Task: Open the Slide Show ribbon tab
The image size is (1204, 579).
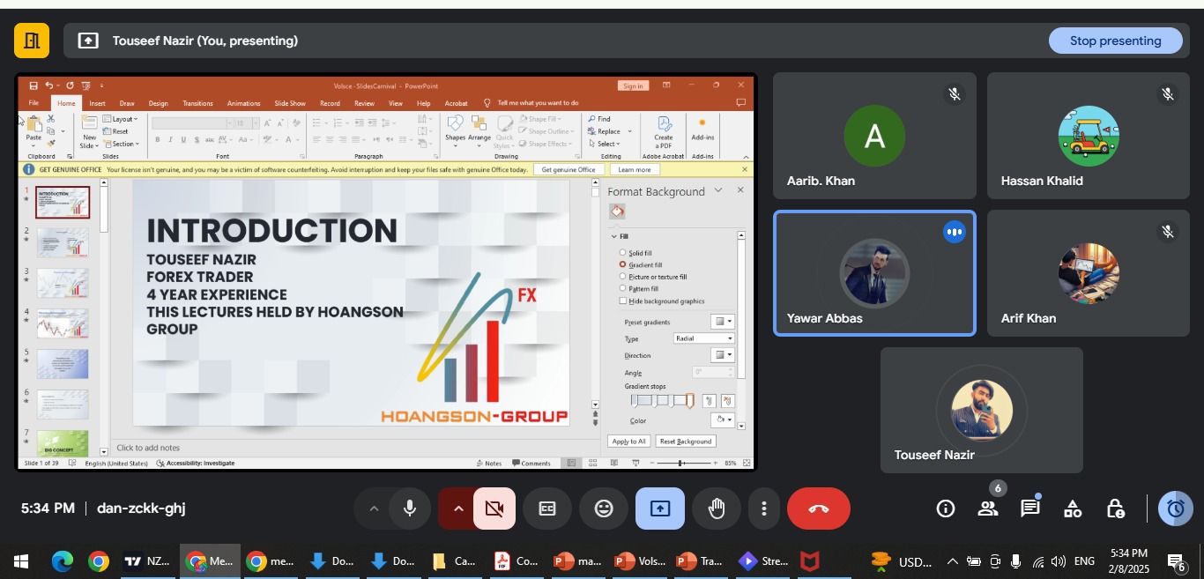Action: [290, 103]
